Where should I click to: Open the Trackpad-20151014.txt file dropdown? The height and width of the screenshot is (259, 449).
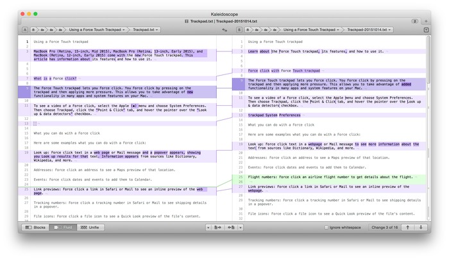(369, 29)
